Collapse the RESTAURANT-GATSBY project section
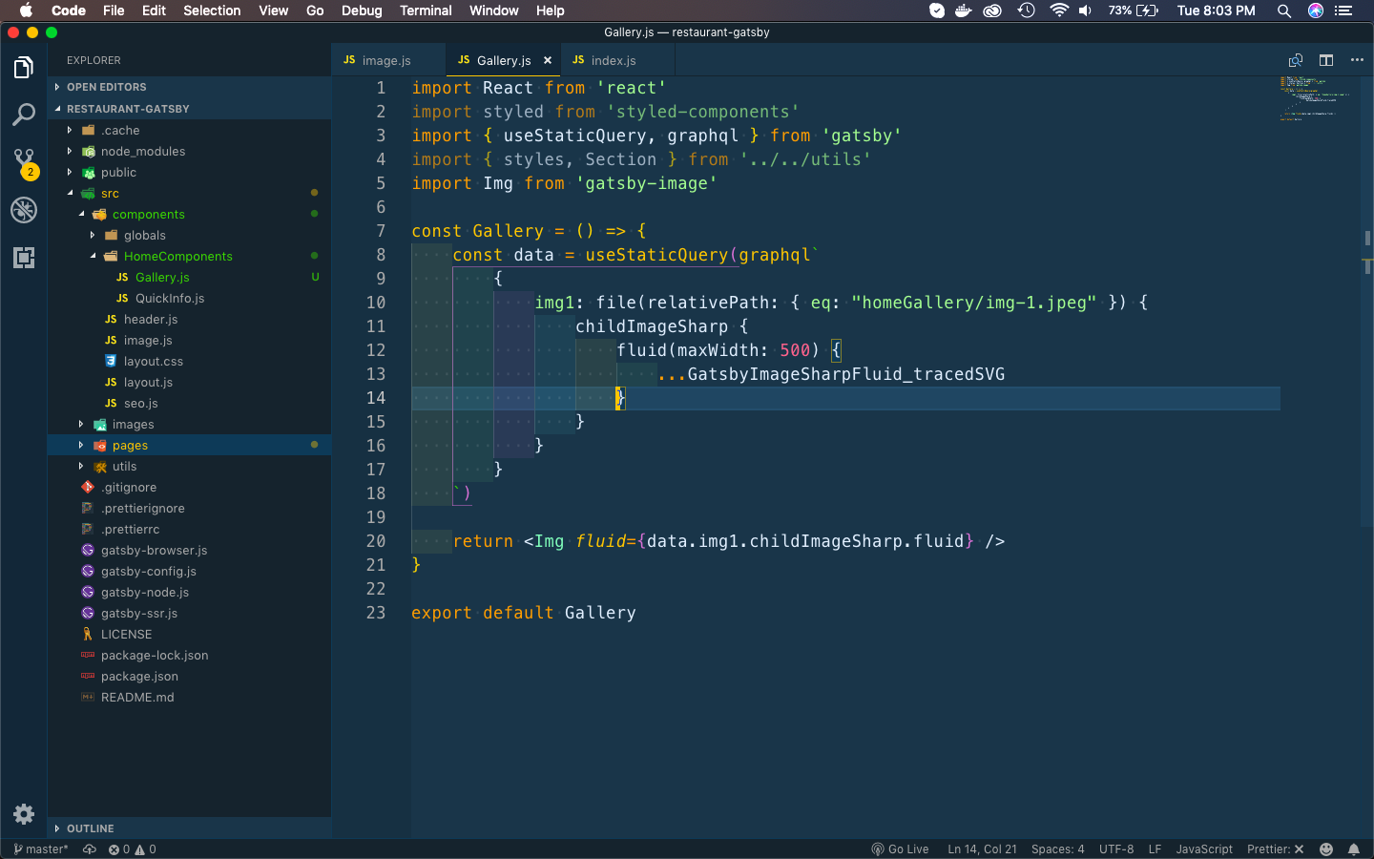 [x=189, y=109]
